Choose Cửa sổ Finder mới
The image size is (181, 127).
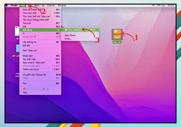[x=40, y=10]
